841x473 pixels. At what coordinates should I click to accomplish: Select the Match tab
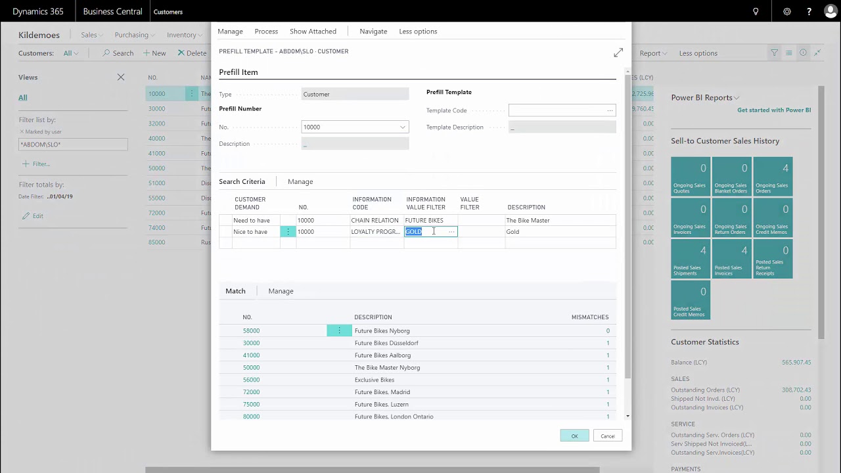pyautogui.click(x=235, y=291)
